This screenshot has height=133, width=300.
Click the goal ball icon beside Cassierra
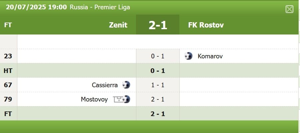pyautogui.click(x=126, y=85)
